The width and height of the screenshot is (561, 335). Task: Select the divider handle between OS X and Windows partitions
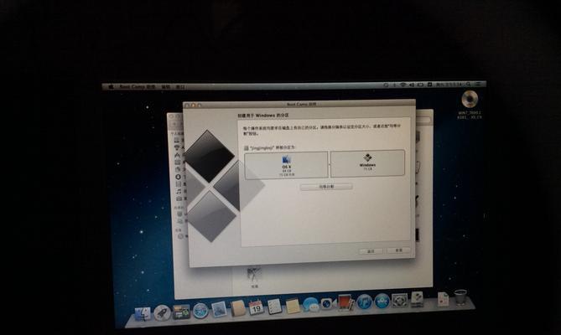tap(329, 165)
